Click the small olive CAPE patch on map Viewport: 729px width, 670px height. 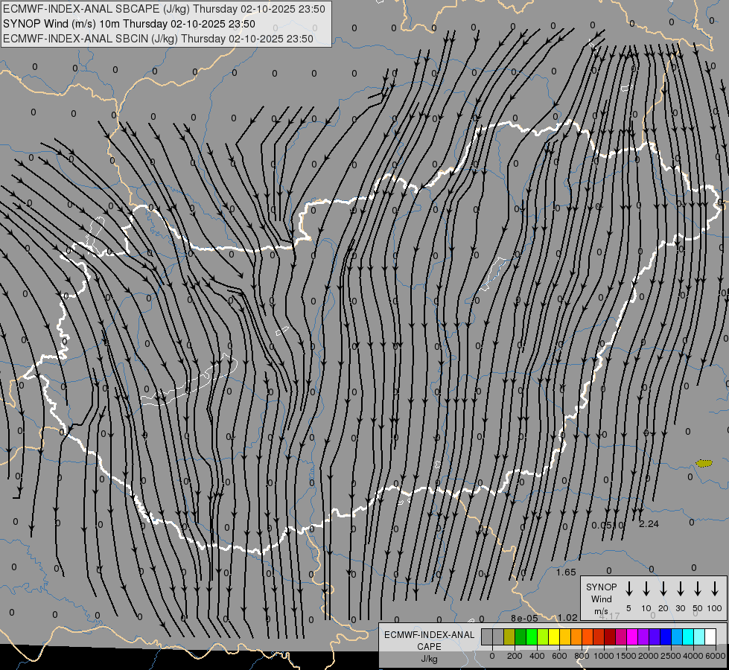[703, 463]
